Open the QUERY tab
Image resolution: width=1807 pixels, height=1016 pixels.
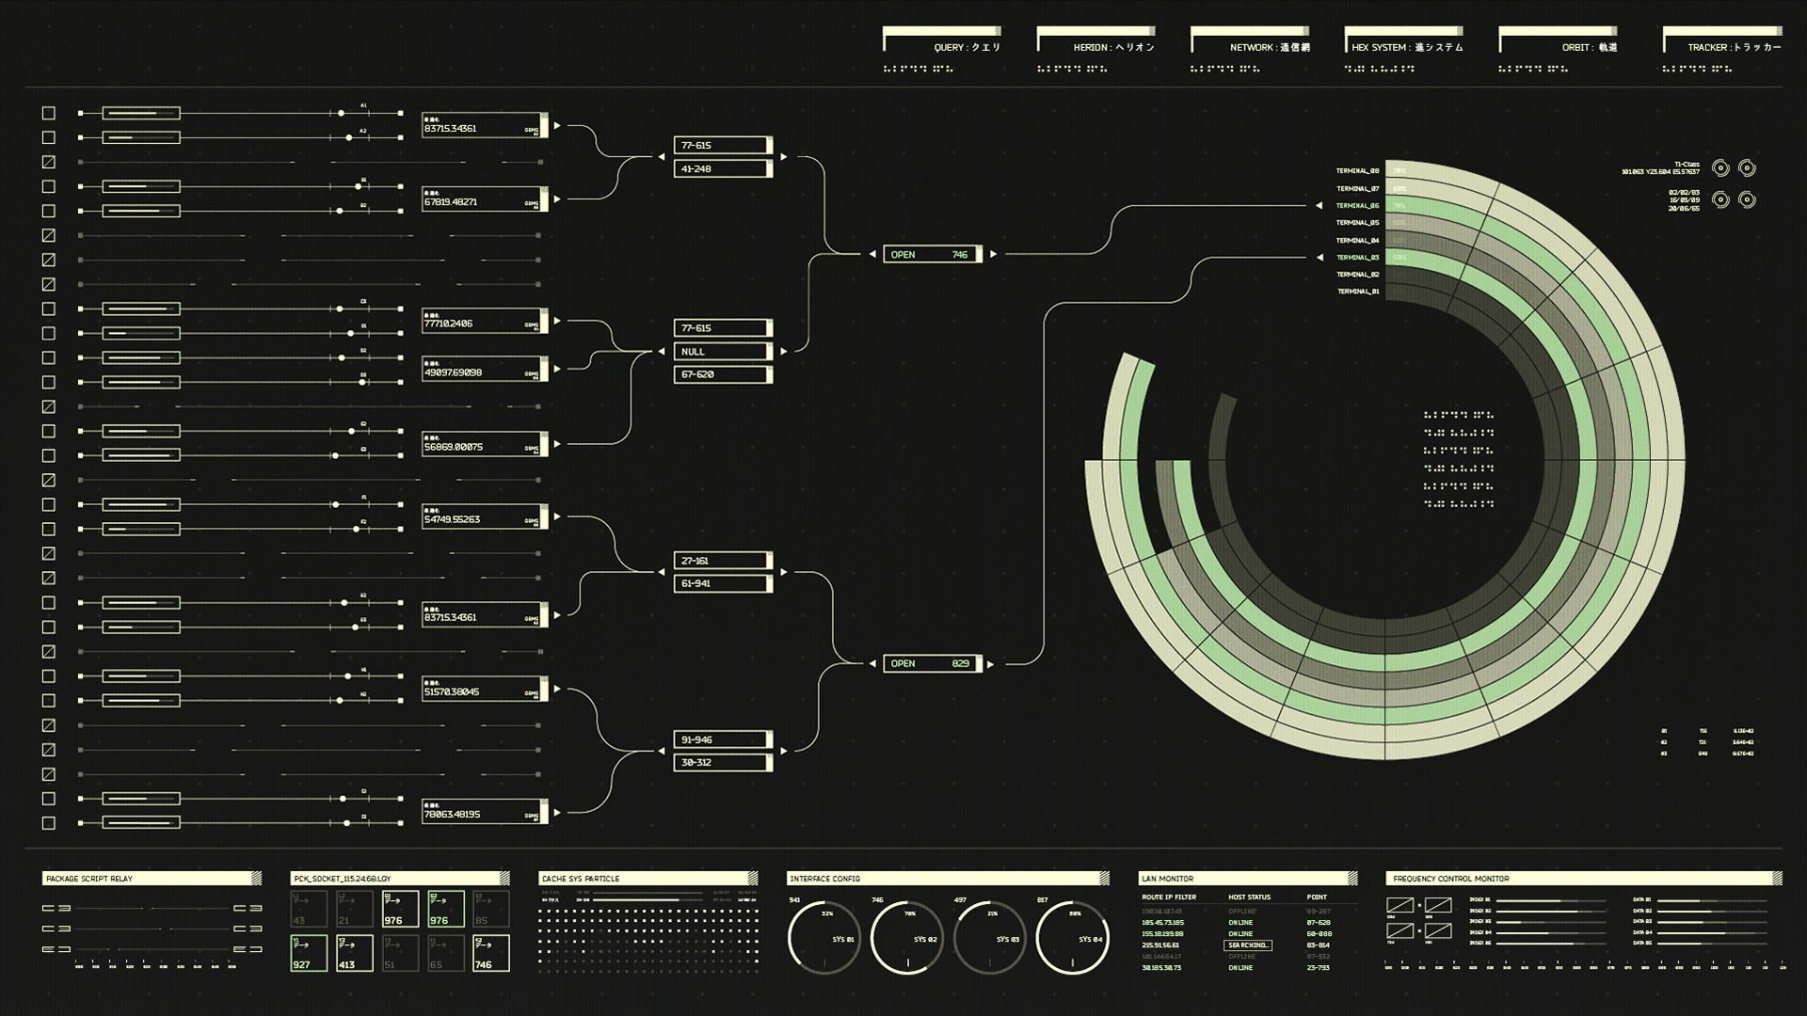tap(942, 41)
